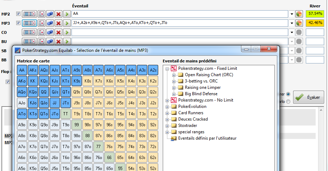Click the green arrow icon for MP2
Viewport: 328px width, 171px height.
click(x=67, y=14)
